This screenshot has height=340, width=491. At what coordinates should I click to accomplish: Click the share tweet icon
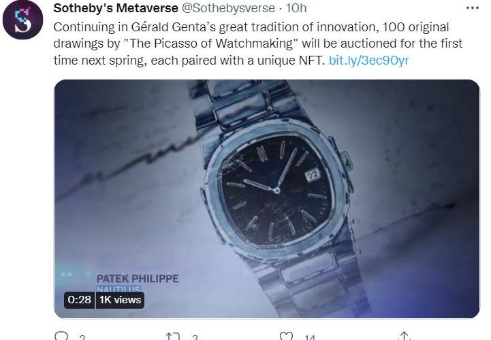(404, 336)
